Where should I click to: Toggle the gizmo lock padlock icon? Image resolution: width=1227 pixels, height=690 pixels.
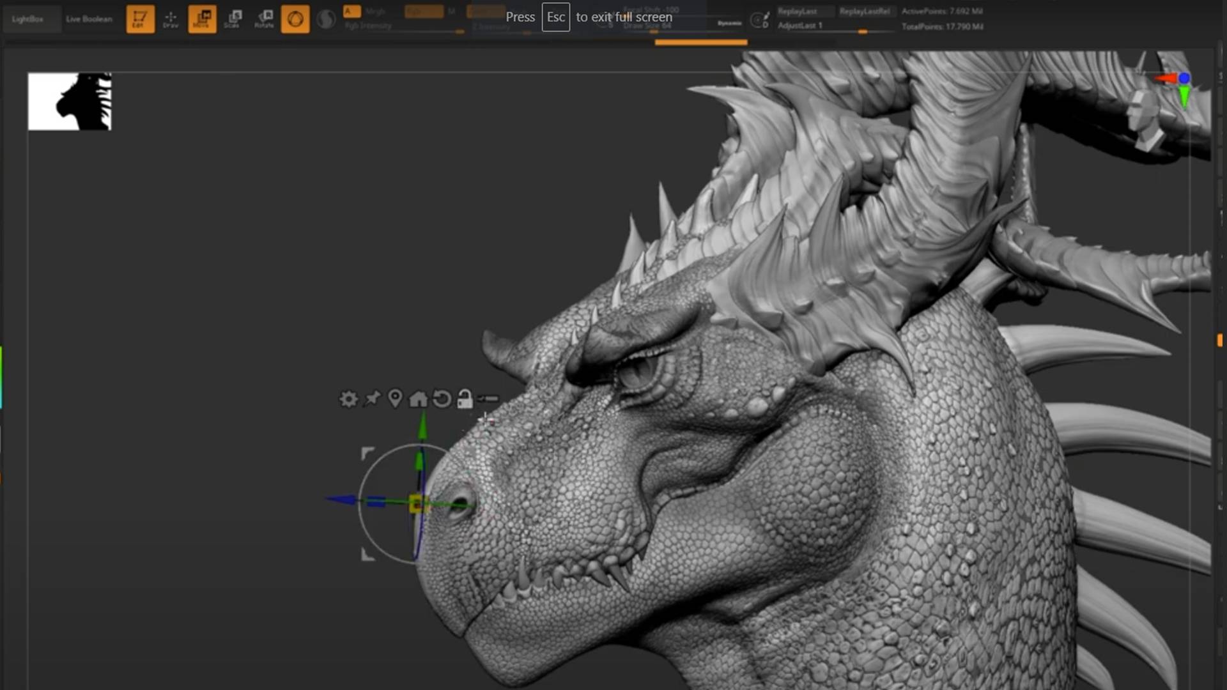(465, 399)
